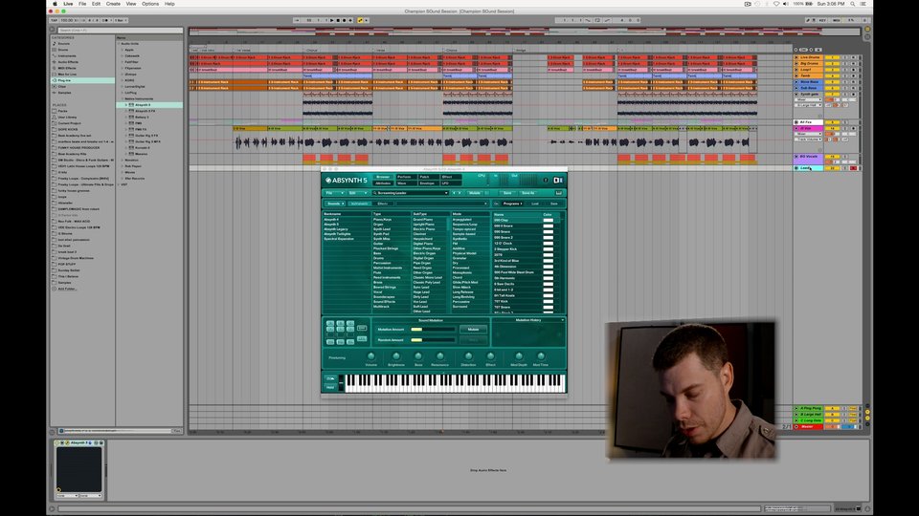Adjust the Mutation Amount slider
Image resolution: width=919 pixels, height=516 pixels.
point(433,330)
